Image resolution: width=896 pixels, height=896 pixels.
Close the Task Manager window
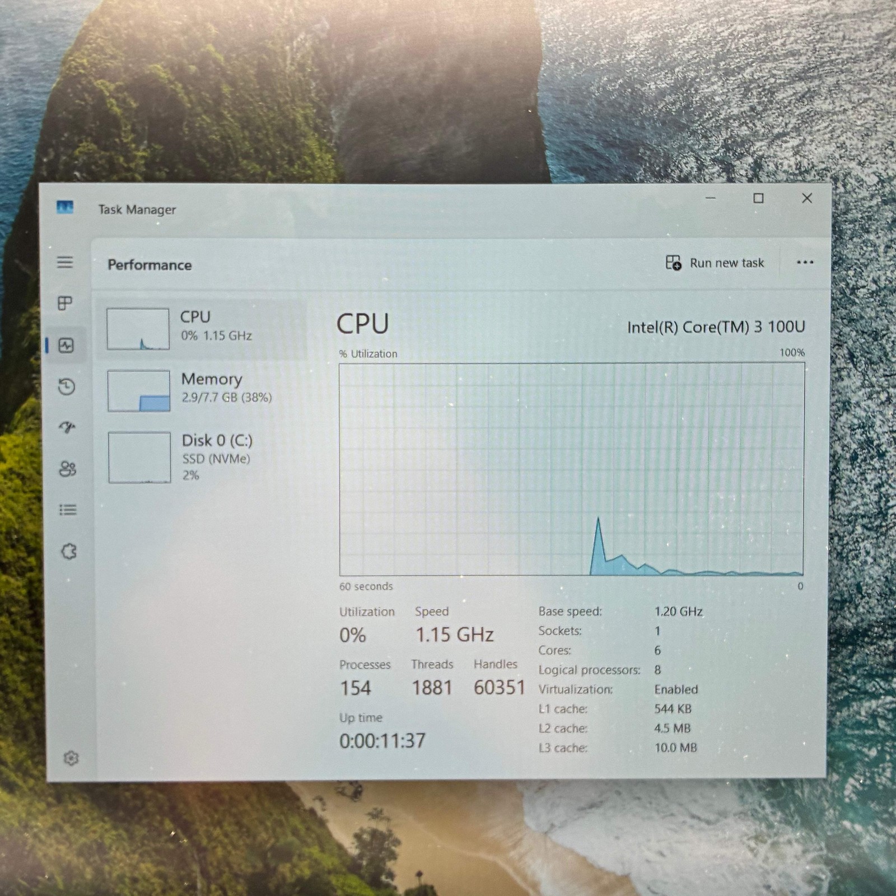point(807,198)
